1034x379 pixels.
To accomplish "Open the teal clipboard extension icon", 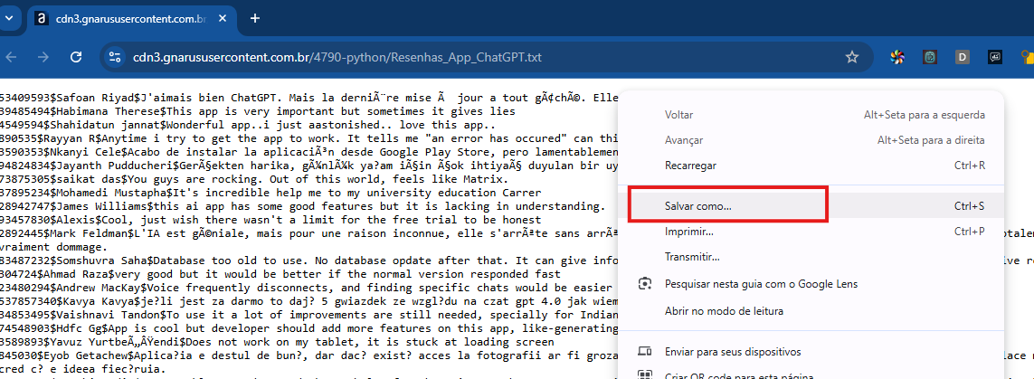I will pyautogui.click(x=930, y=57).
